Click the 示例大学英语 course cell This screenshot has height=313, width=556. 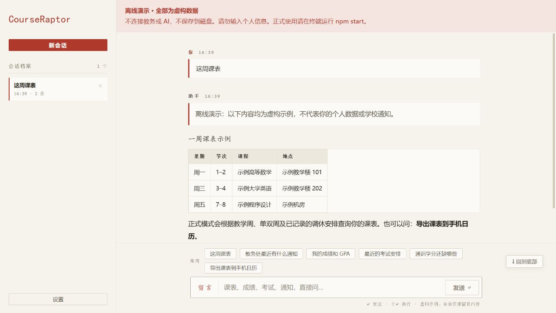[x=255, y=188]
